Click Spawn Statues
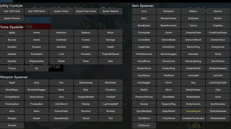 coord(111,11)
